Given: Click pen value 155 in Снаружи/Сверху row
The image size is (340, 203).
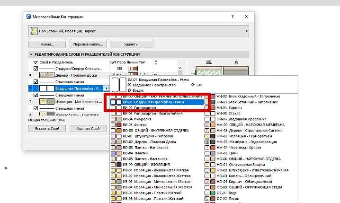Looking at the screenshot, I should tap(119, 69).
